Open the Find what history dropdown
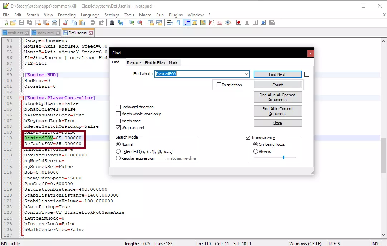Image resolution: width=387 pixels, height=246 pixels. point(246,74)
